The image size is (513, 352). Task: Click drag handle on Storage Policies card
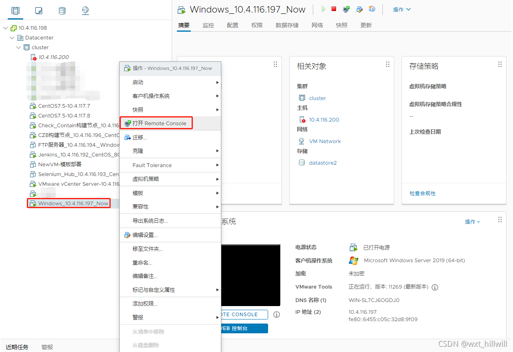[500, 65]
